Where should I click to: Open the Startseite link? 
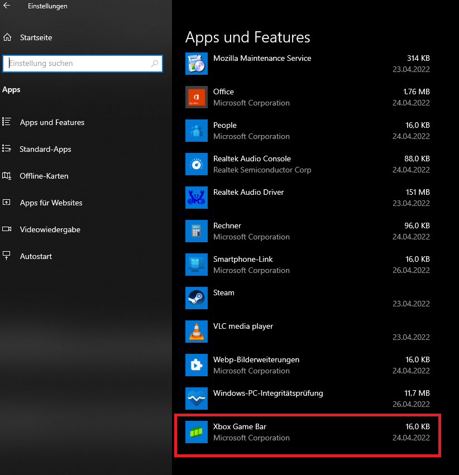click(x=36, y=37)
